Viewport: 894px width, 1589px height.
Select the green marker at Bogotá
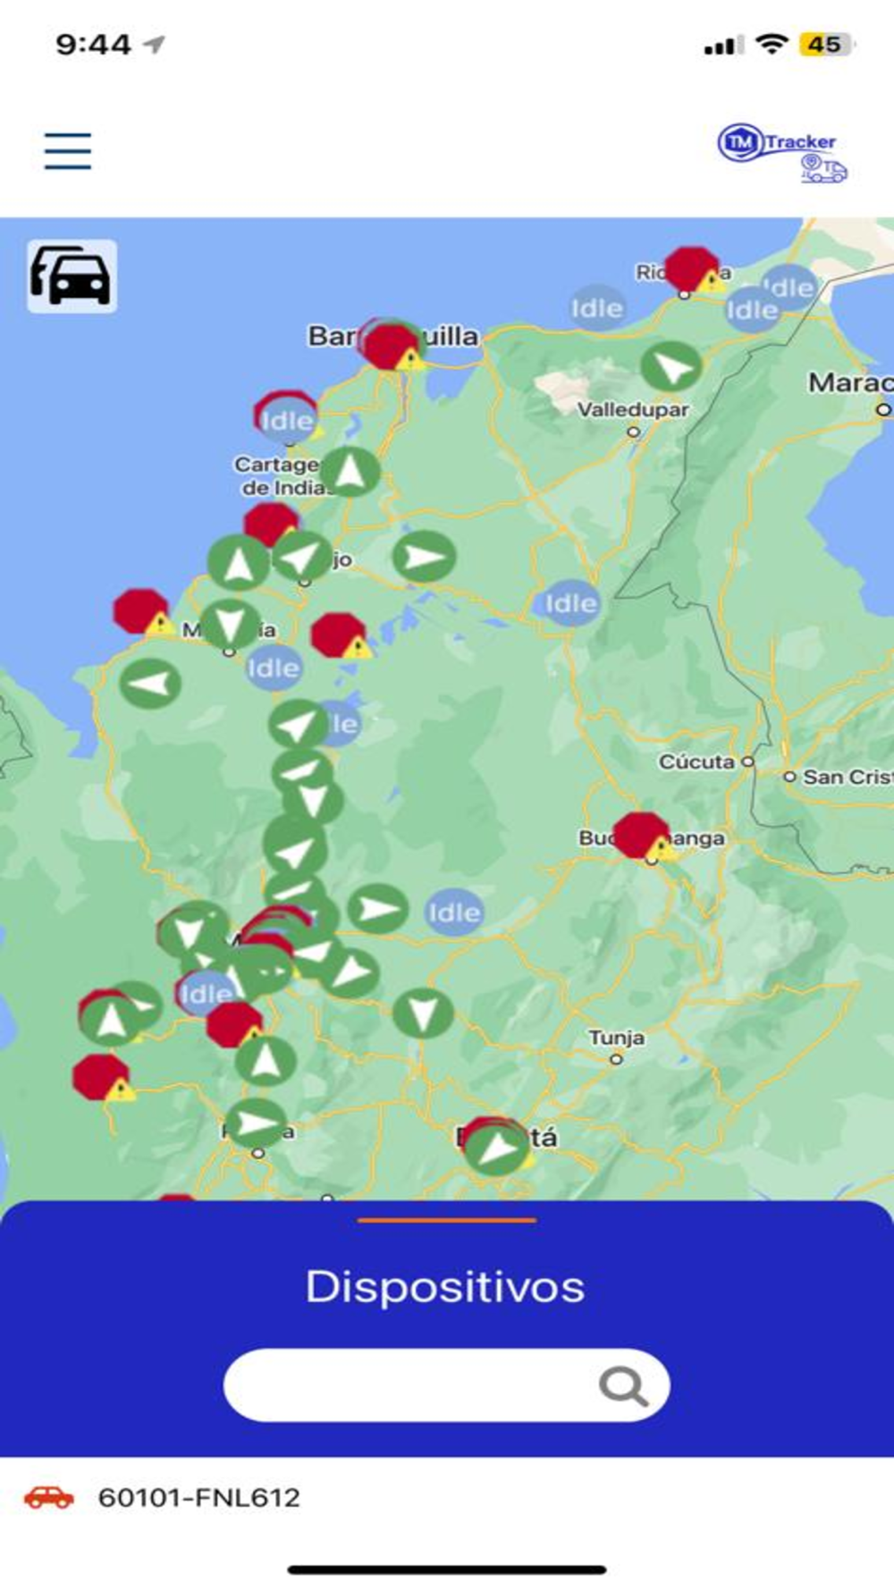point(496,1148)
